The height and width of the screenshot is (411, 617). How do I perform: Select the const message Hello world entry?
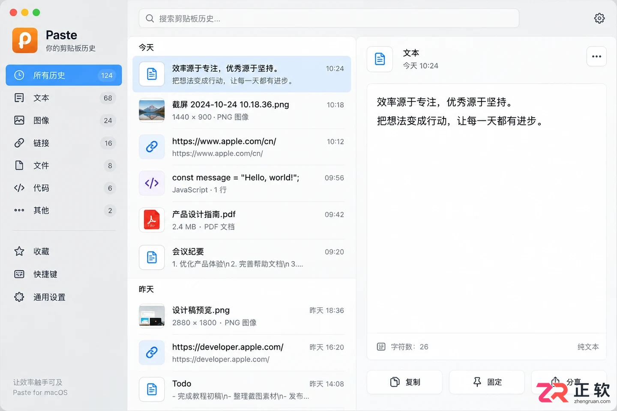(242, 183)
